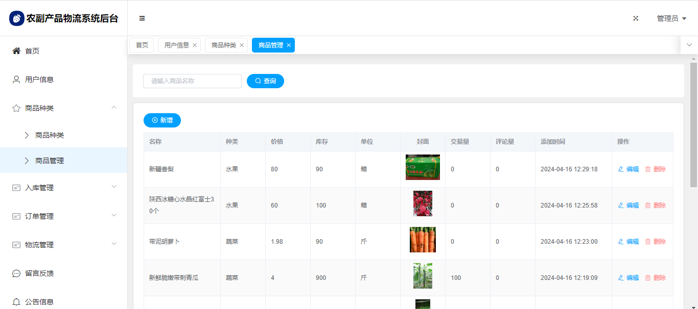The height and width of the screenshot is (309, 698).
Task: Click the sidebar collapse hamburger icon
Action: [142, 18]
